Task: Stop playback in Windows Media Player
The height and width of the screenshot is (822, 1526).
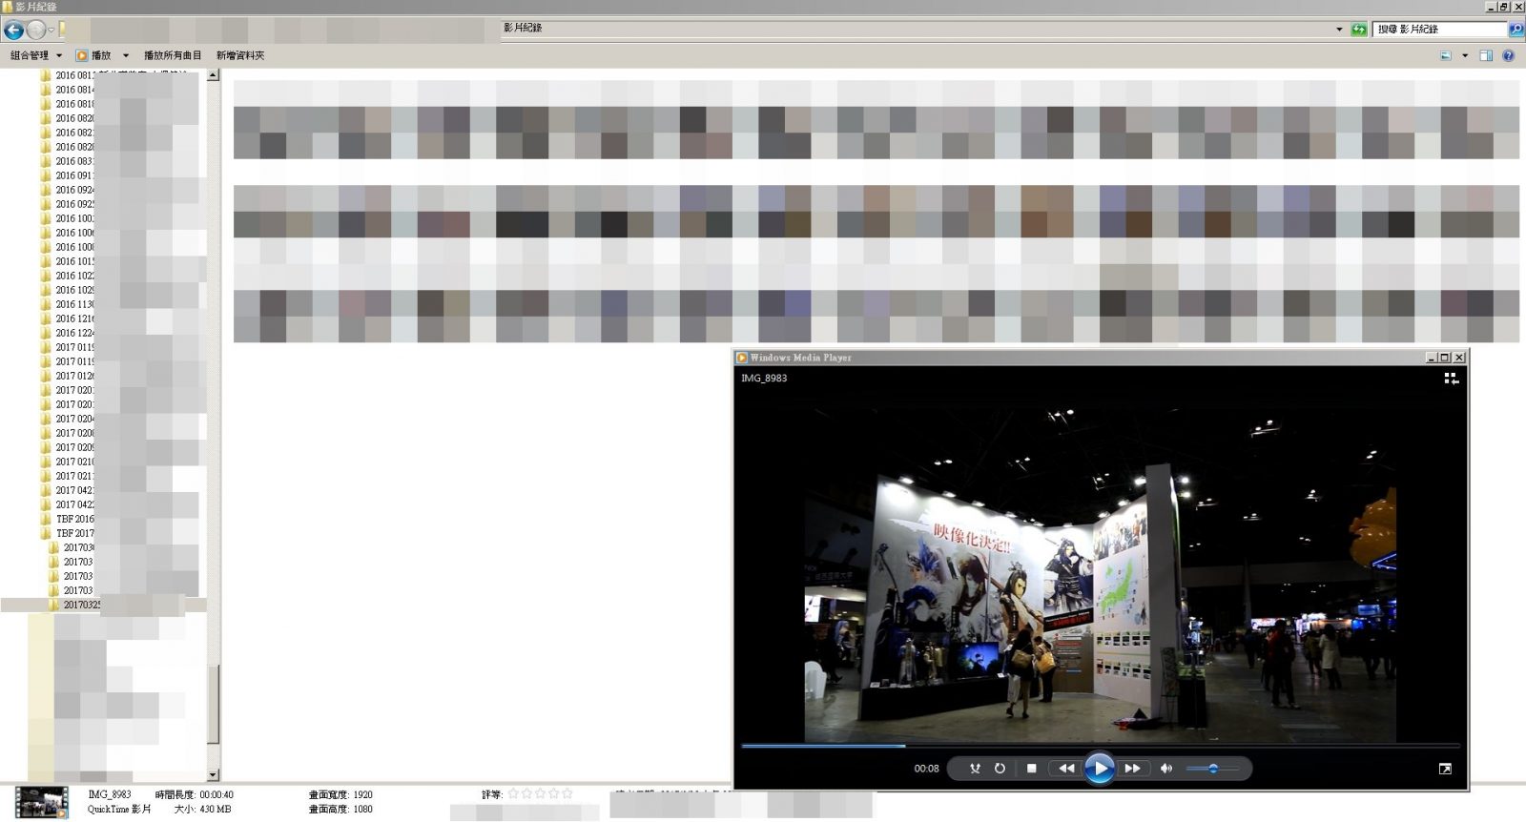Action: pos(1031,768)
